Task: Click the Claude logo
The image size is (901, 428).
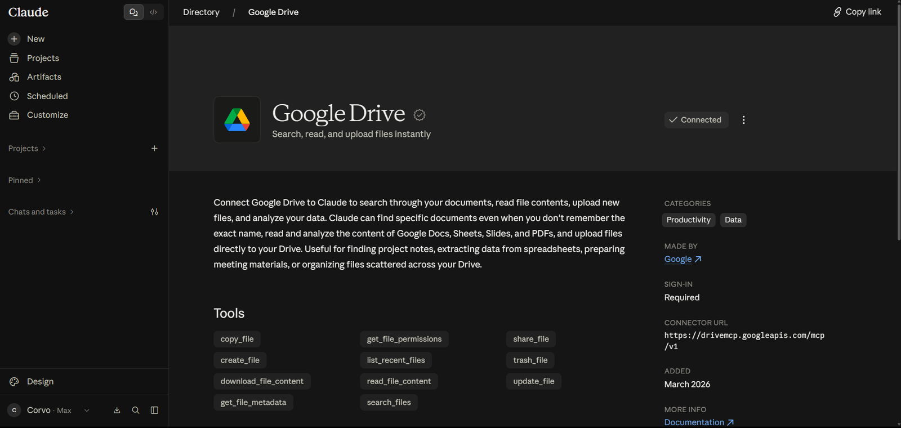Action: click(x=28, y=12)
